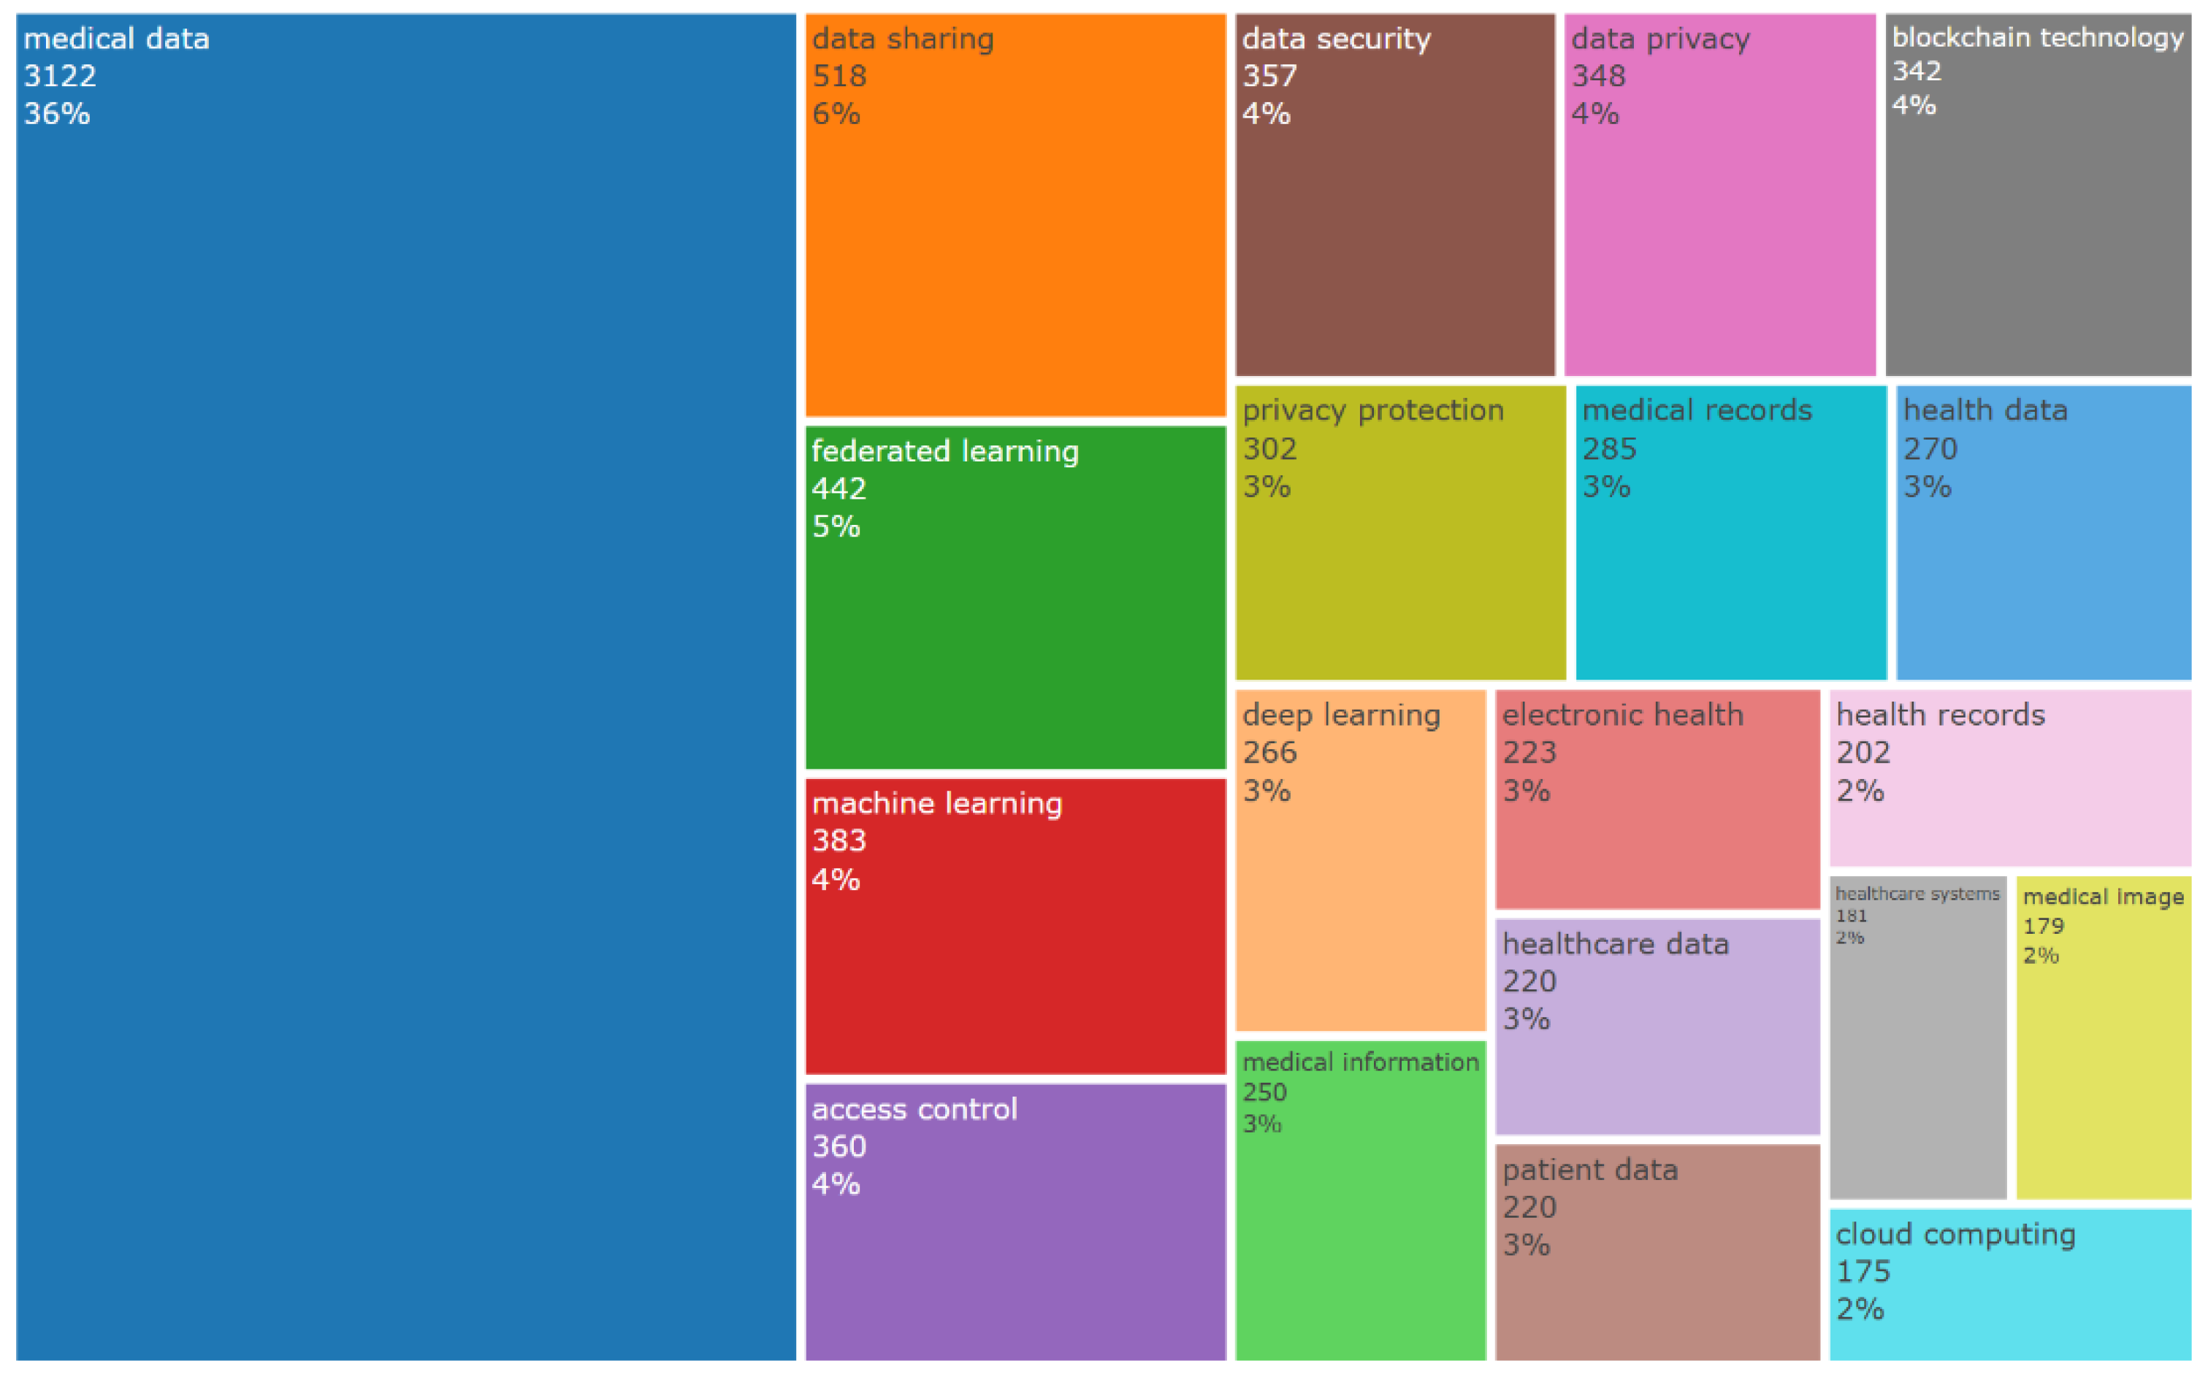Select the teal medical records tile
This screenshot has width=2208, height=1377.
pos(1731,533)
